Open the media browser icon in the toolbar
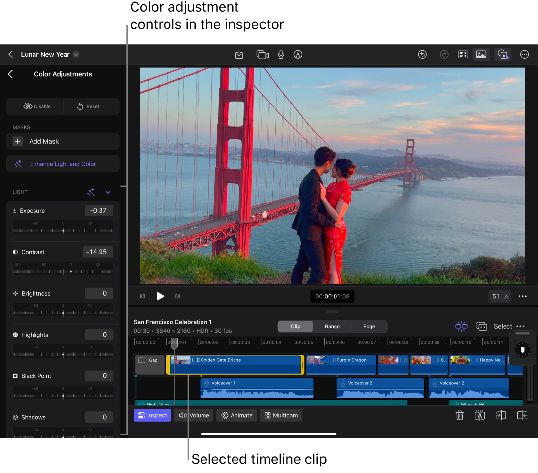 (463, 54)
